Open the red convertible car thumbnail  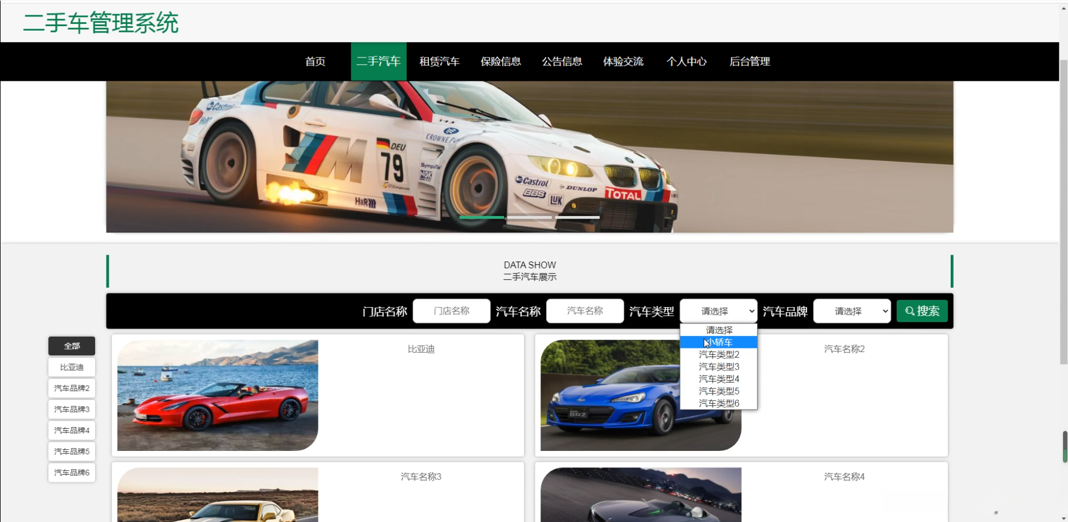click(x=218, y=395)
